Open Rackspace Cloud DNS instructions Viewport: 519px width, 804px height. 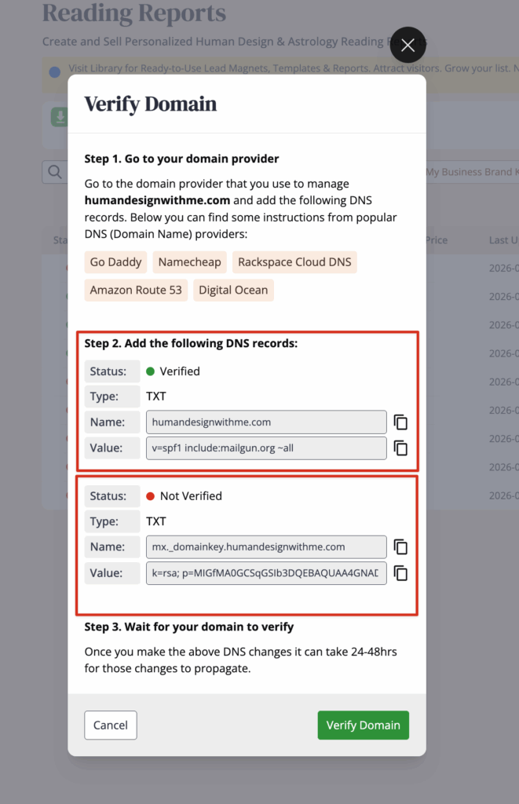click(x=294, y=262)
